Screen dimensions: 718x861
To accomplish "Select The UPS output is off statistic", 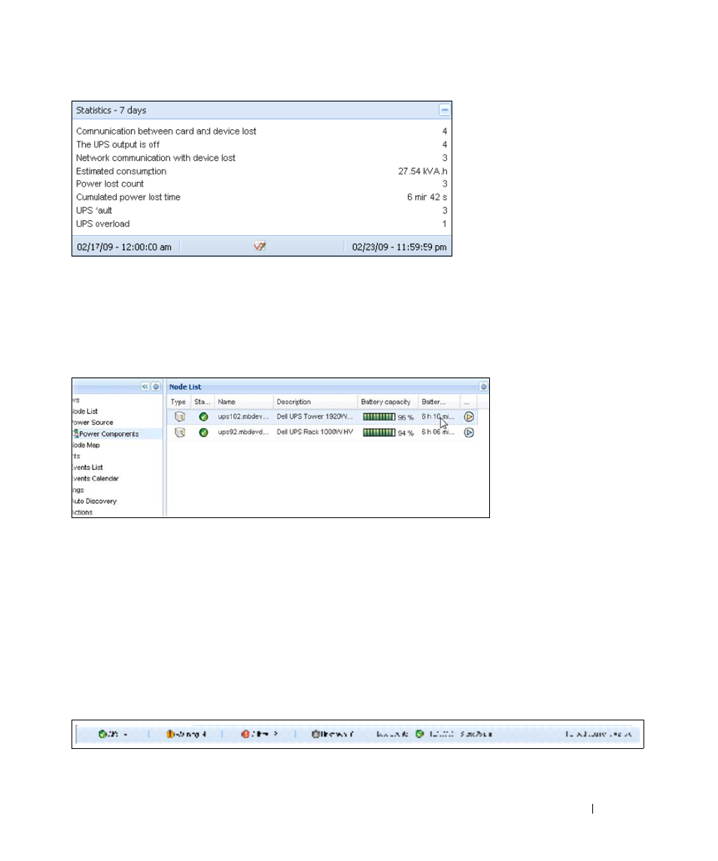I will click(x=262, y=144).
